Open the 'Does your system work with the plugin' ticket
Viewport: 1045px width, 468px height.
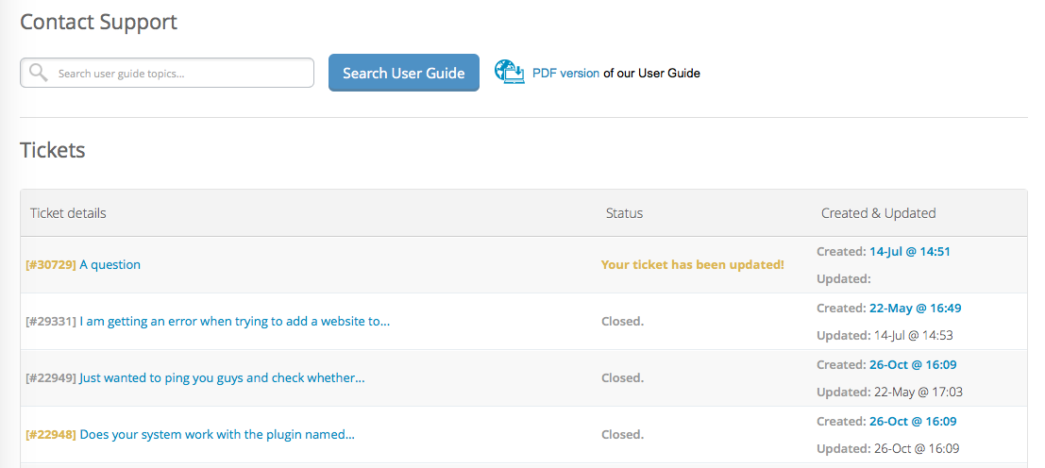tap(217, 435)
